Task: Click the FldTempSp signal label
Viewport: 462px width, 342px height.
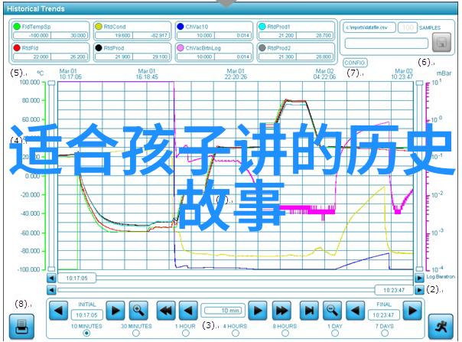Action: click(x=36, y=27)
